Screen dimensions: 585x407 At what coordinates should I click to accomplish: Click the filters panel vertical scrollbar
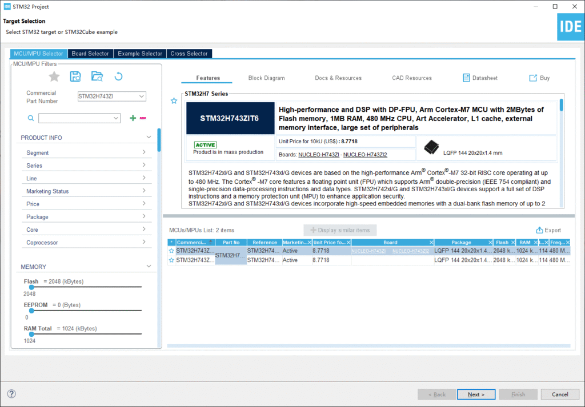(x=159, y=140)
